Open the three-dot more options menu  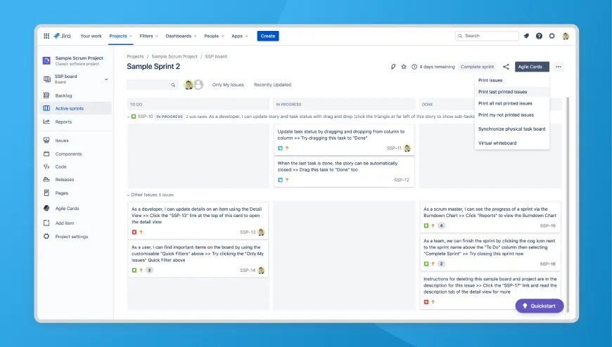click(559, 67)
